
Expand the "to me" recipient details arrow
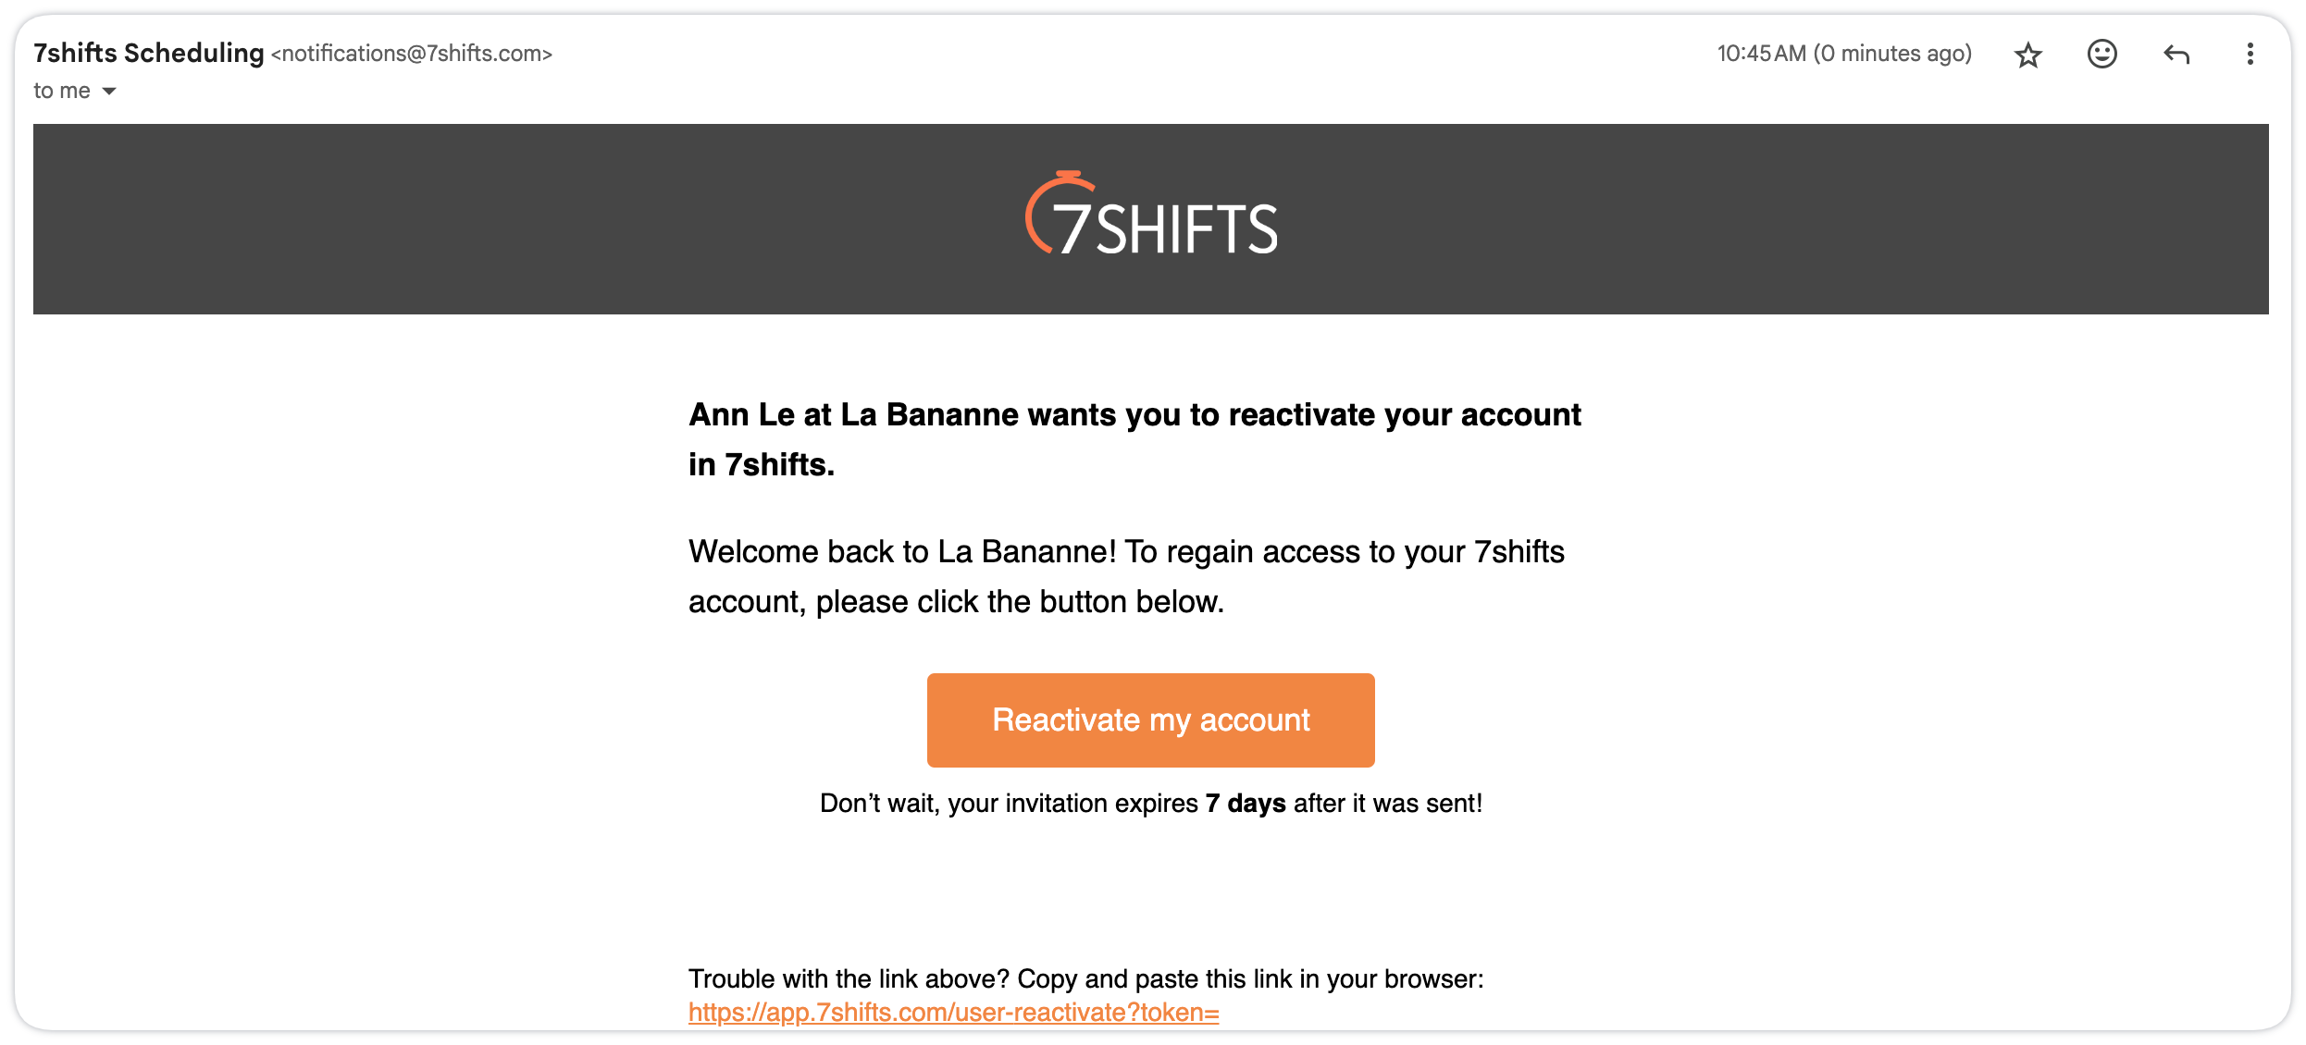pyautogui.click(x=109, y=91)
